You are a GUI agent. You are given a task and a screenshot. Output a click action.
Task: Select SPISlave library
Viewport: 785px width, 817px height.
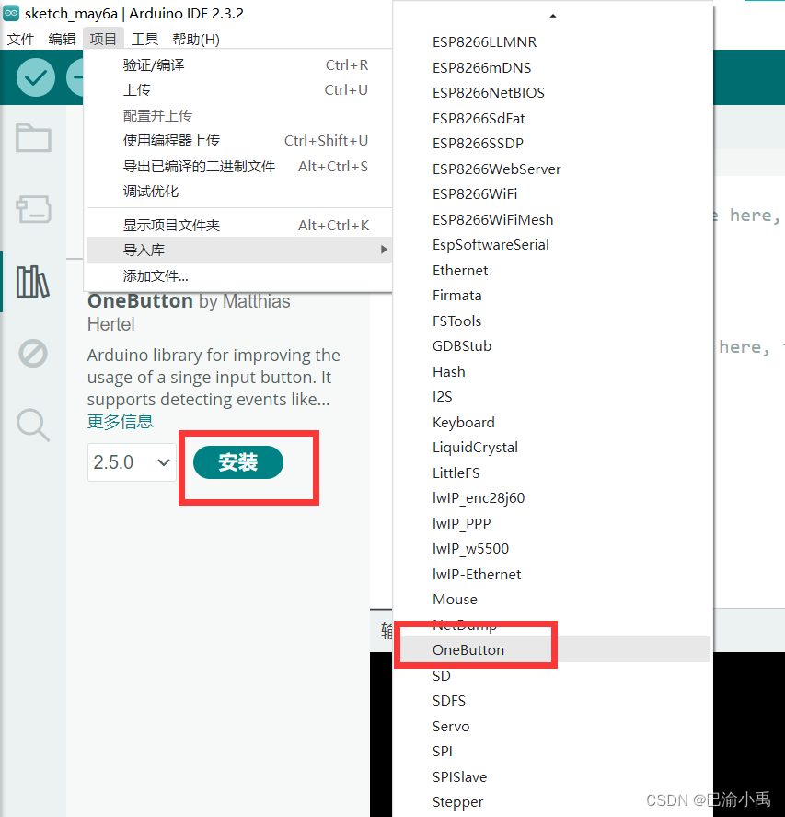click(x=553, y=776)
